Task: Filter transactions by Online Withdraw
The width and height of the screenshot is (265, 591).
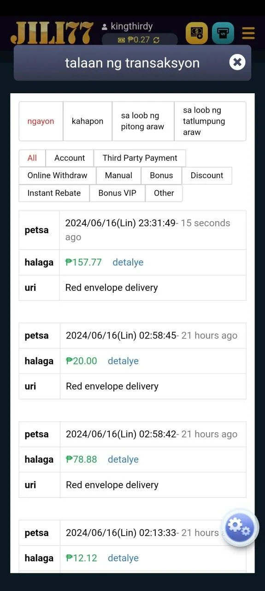Action: tap(57, 175)
